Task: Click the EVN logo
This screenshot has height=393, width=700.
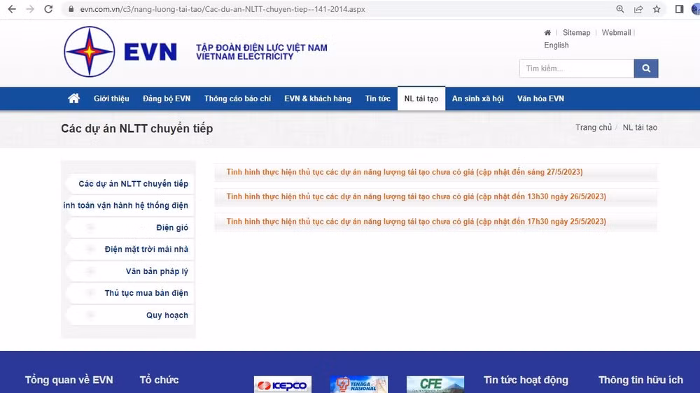Action: [x=121, y=52]
